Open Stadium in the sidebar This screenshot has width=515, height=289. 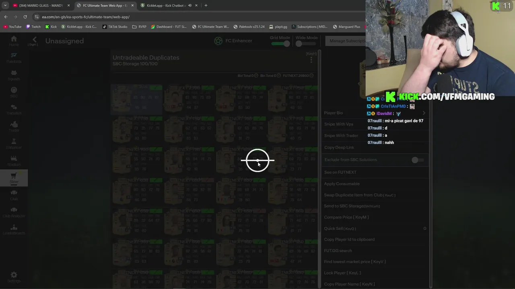[14, 161]
